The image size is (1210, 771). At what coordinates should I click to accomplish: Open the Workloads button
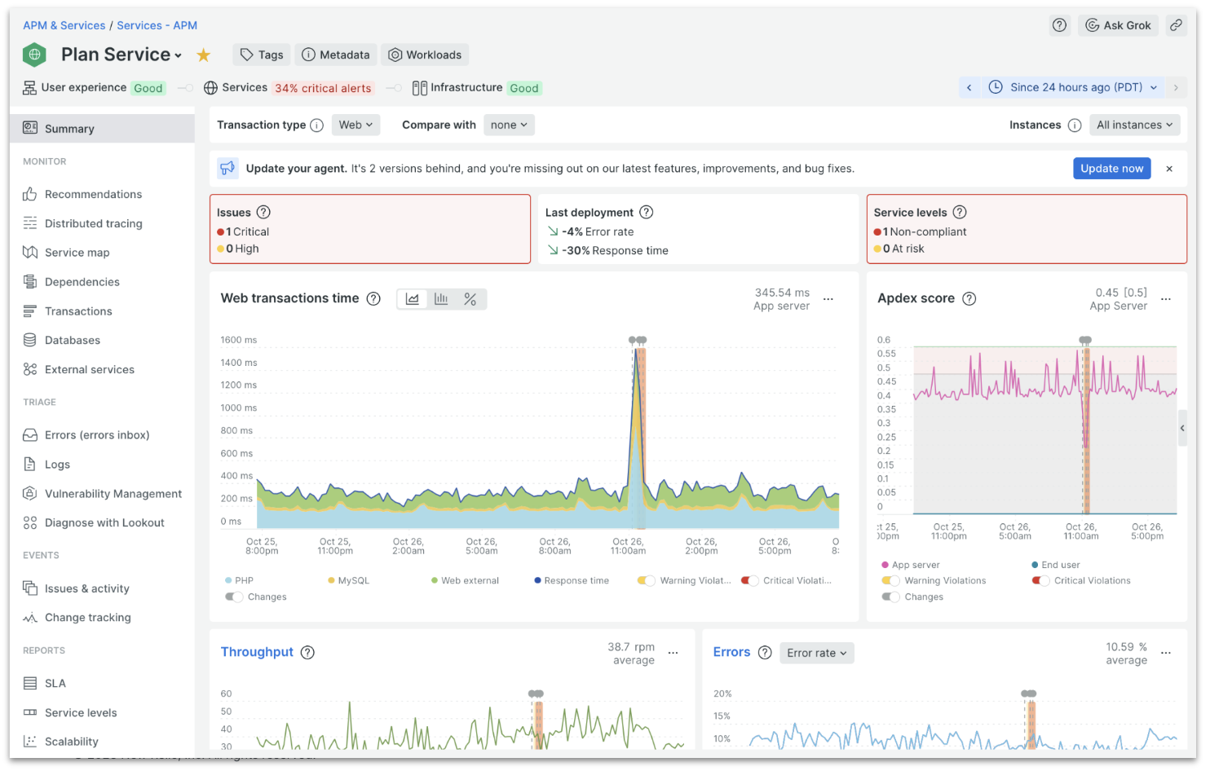(x=425, y=55)
